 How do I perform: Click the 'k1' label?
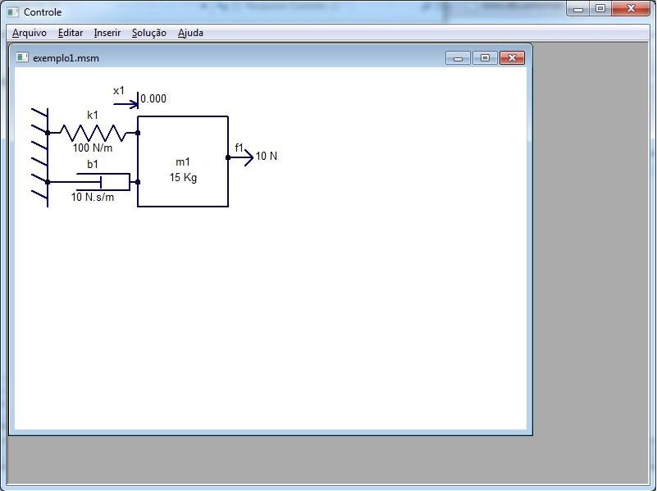click(x=93, y=115)
